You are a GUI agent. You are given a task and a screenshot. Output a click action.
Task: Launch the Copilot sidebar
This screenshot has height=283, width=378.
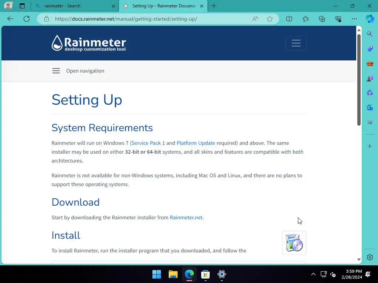tap(370, 18)
